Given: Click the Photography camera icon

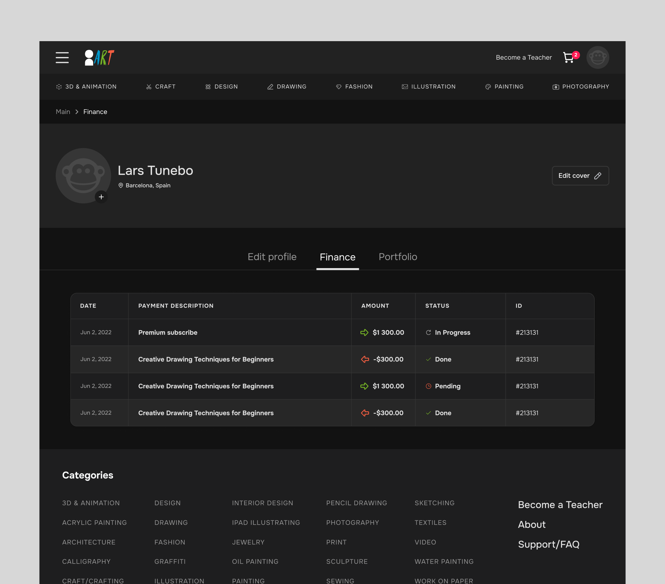Looking at the screenshot, I should (x=555, y=87).
